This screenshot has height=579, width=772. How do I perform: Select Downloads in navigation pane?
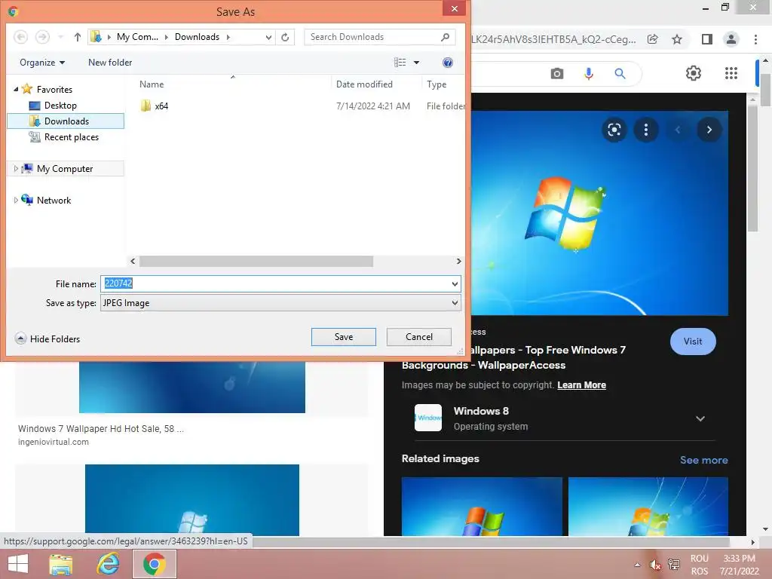pos(66,121)
